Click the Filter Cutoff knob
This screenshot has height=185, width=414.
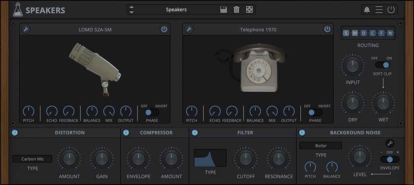tap(246, 158)
